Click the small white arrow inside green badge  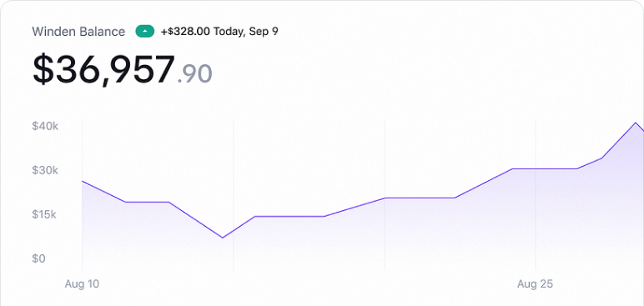[145, 32]
